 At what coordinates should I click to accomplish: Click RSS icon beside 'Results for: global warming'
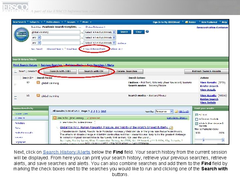click(55, 118)
